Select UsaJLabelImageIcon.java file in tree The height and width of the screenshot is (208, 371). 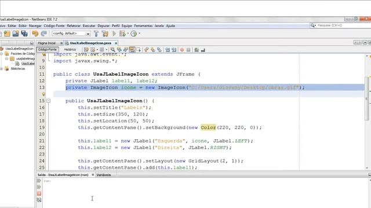pyautogui.click(x=28, y=64)
